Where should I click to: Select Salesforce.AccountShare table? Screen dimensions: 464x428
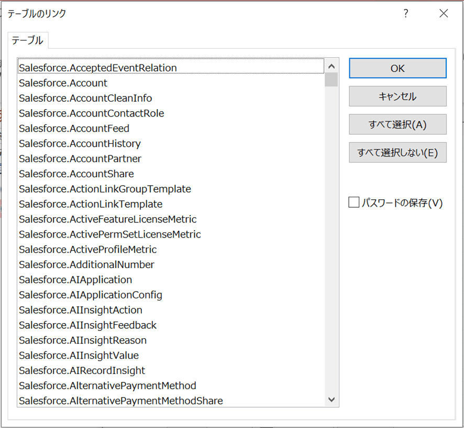click(x=171, y=174)
